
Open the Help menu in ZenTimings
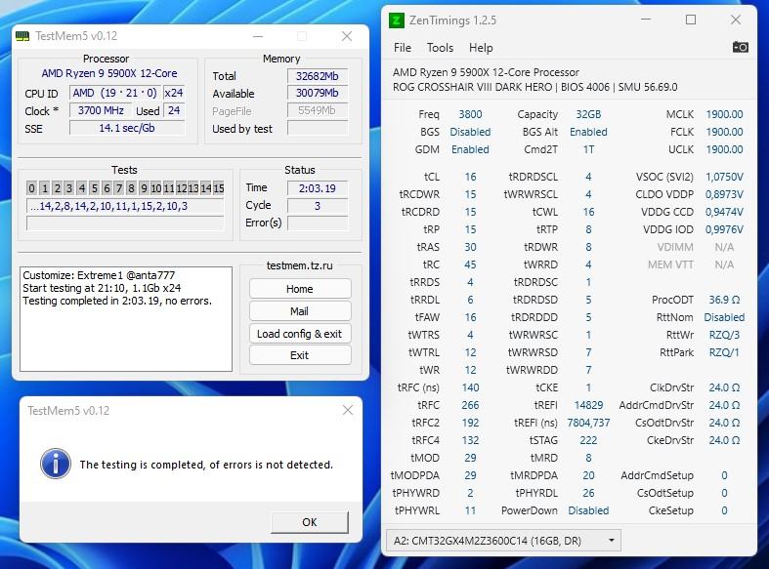[481, 48]
